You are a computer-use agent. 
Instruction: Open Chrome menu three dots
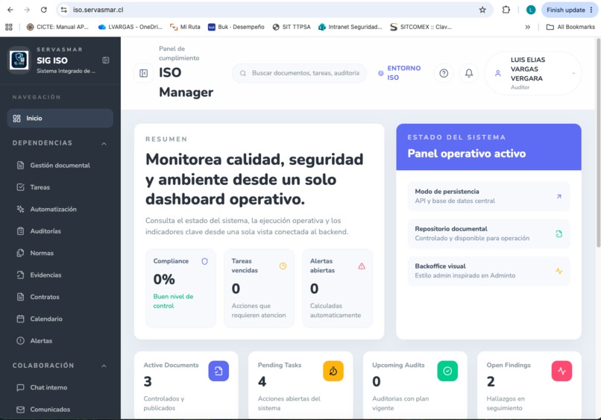[591, 10]
